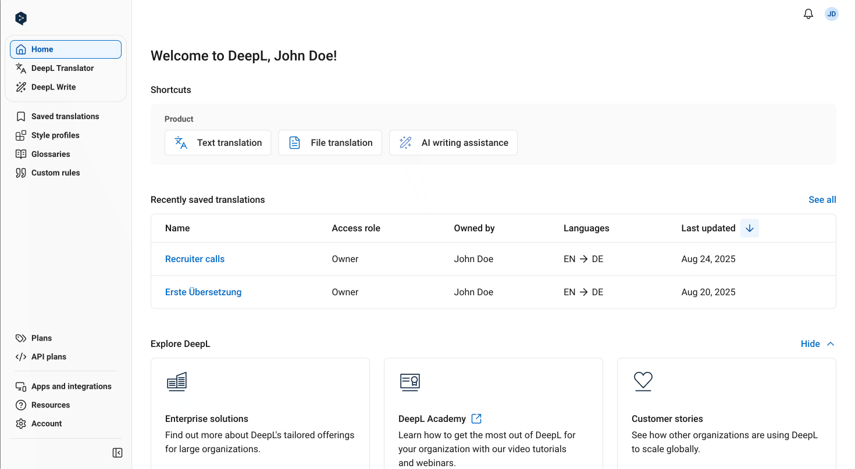The width and height of the screenshot is (855, 469).
Task: Open the Glossaries section
Action: (x=51, y=154)
